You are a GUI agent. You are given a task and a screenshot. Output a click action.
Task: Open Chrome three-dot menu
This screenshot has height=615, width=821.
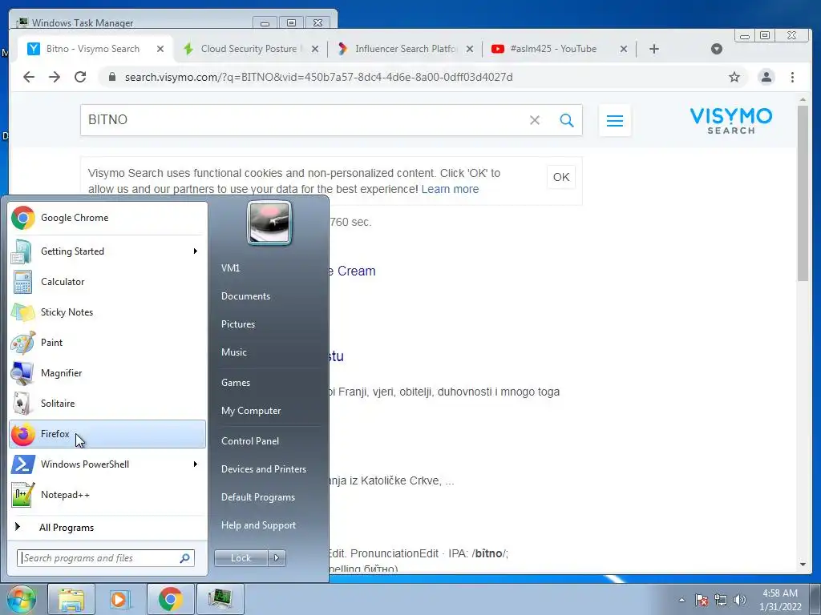pos(792,78)
